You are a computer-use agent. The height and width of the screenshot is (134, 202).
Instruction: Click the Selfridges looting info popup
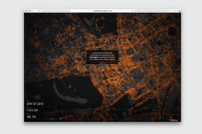click(102, 56)
